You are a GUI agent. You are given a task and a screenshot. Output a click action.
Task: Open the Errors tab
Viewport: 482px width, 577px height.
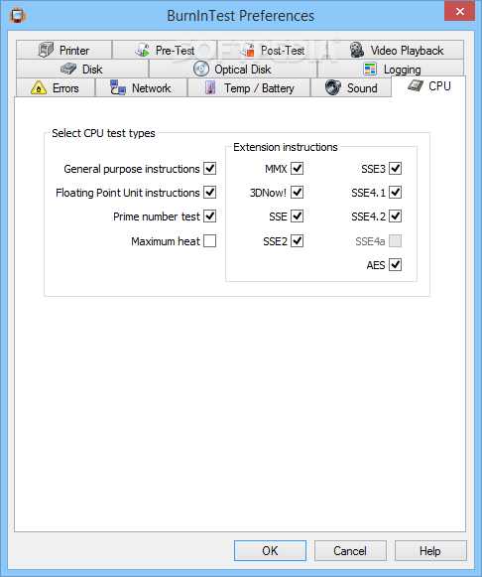pos(56,88)
